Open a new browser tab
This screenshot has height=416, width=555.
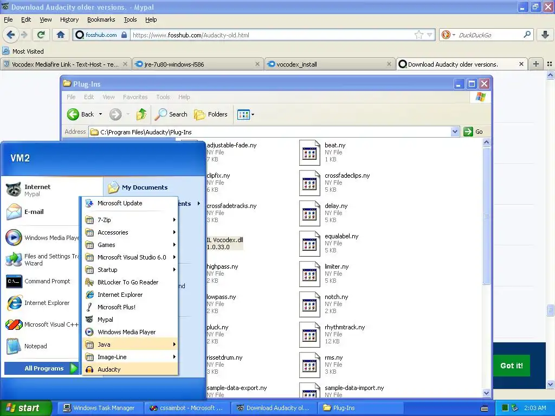536,64
